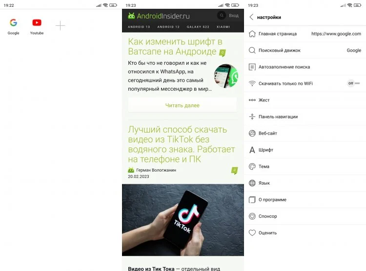The width and height of the screenshot is (366, 271).
Task: Open the Youtube shortcut icon
Action: click(x=37, y=22)
